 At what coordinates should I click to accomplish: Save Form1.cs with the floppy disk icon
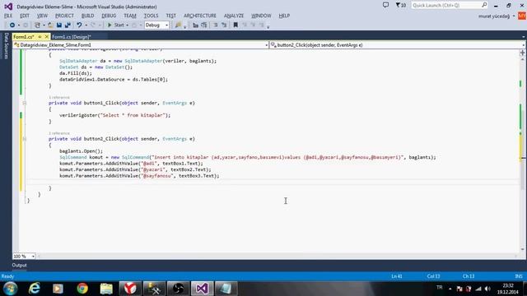(59, 25)
